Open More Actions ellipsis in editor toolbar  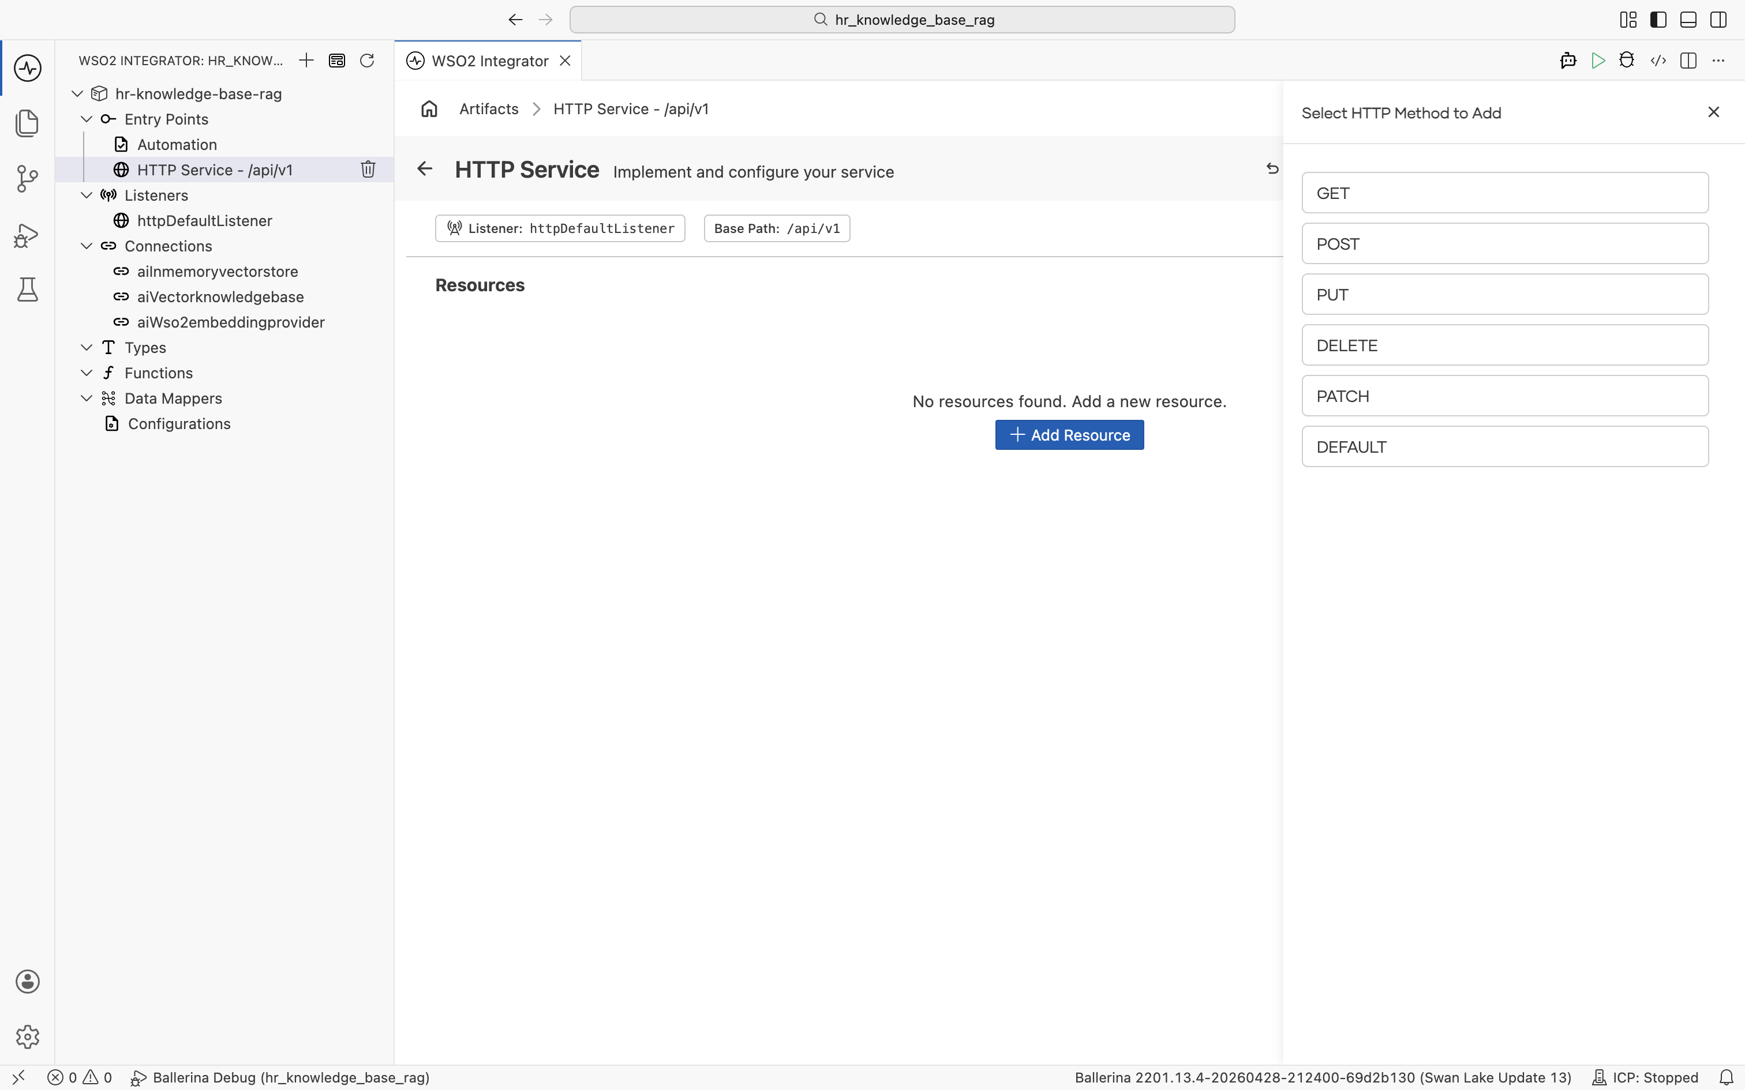click(x=1718, y=61)
